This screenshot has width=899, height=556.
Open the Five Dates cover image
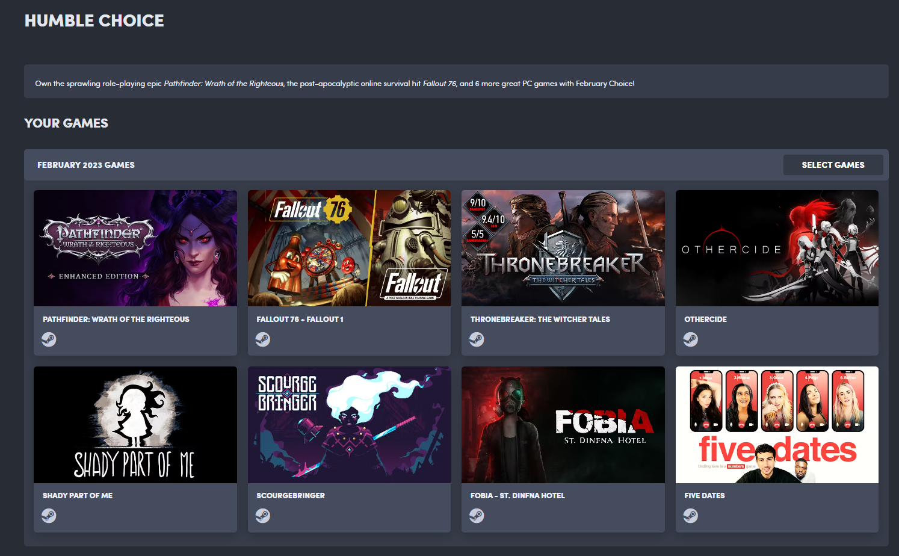tap(777, 425)
